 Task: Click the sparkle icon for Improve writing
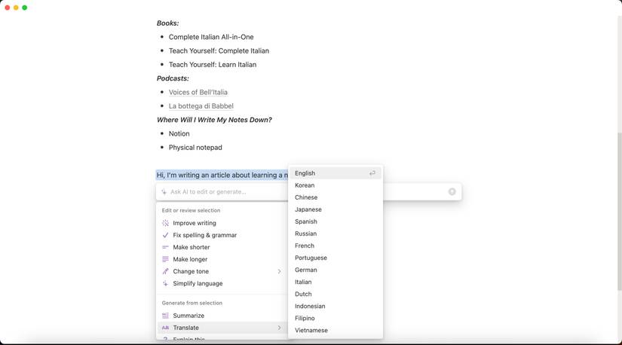165,223
